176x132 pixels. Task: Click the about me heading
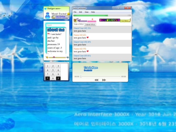pyautogui.click(x=56, y=30)
